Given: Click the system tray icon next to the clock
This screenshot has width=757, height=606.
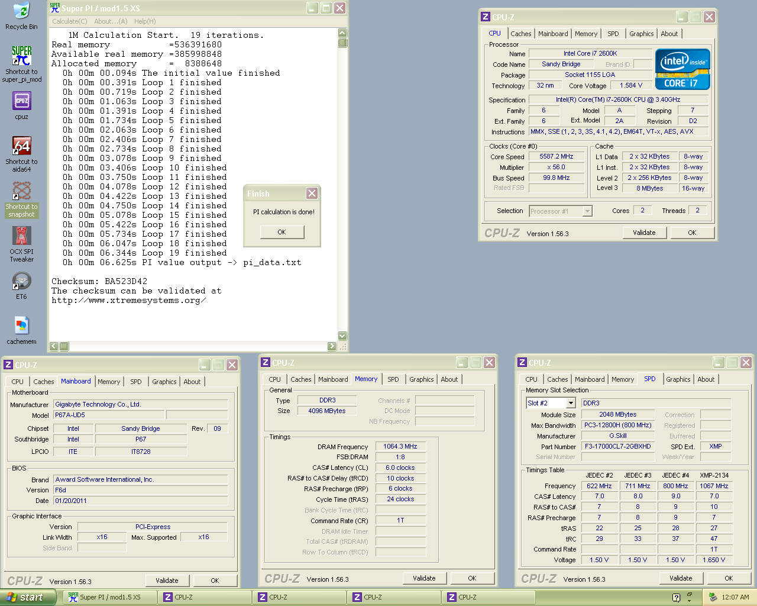Looking at the screenshot, I should click(713, 598).
